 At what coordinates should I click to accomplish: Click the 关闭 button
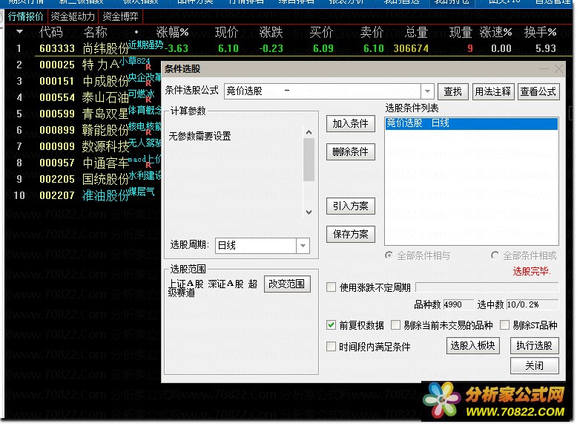click(534, 365)
